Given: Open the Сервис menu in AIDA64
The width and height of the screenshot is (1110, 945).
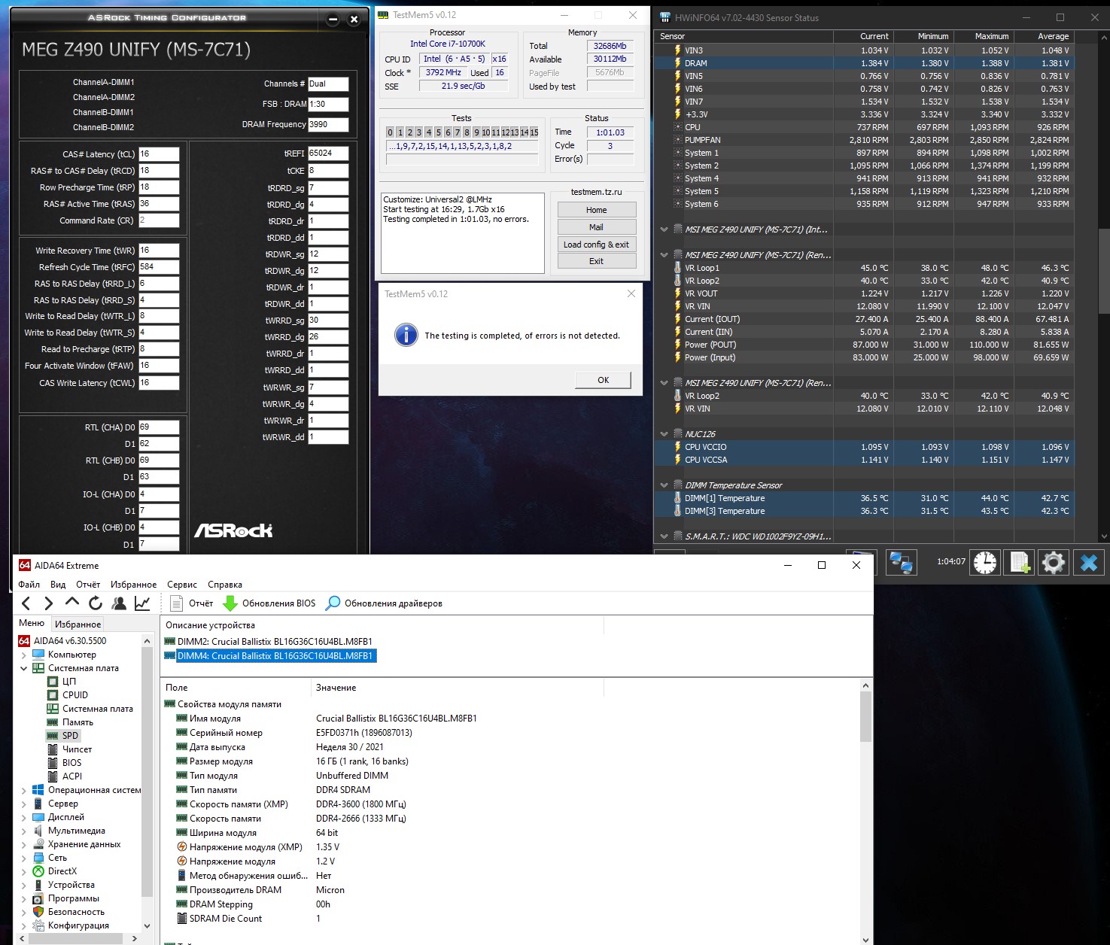Looking at the screenshot, I should [x=181, y=585].
